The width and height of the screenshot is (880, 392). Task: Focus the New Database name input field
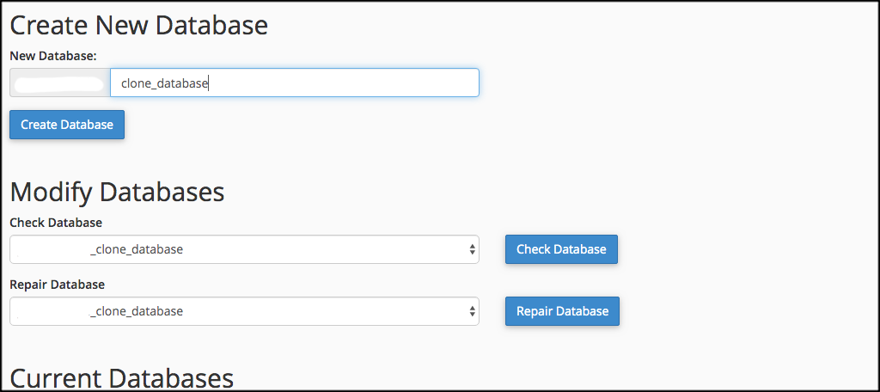344,83
